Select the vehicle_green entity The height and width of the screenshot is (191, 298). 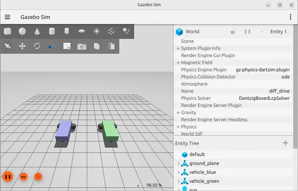pyautogui.click(x=203, y=181)
